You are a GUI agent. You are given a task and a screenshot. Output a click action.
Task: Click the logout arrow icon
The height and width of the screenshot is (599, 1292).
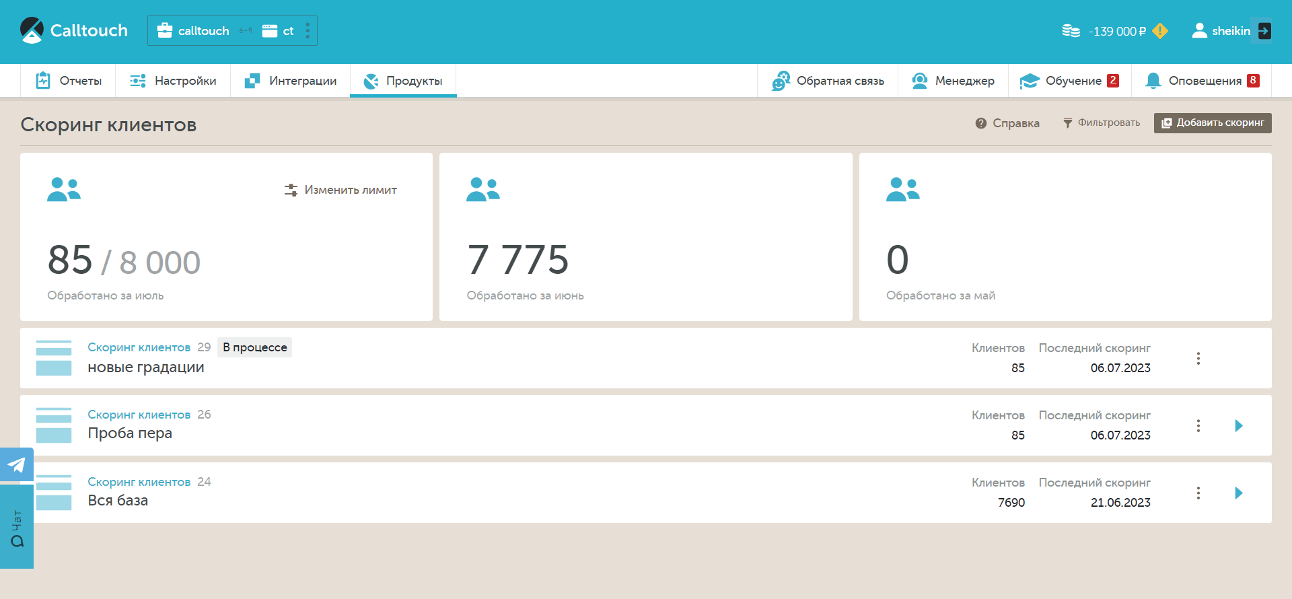1264,31
